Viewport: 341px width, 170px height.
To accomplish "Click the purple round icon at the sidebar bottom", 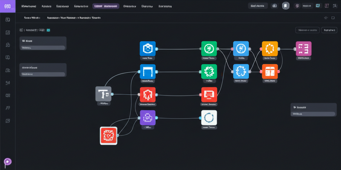I will point(7,162).
